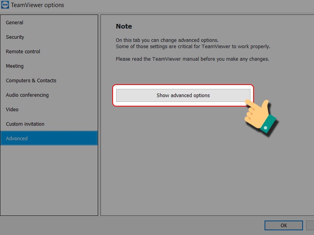Click the line about settings being critical

[x=193, y=47]
